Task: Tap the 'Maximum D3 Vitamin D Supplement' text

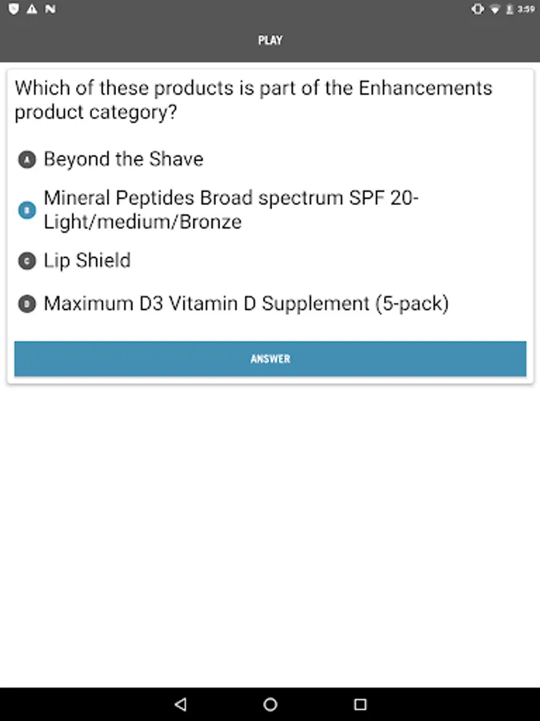Action: tap(246, 304)
